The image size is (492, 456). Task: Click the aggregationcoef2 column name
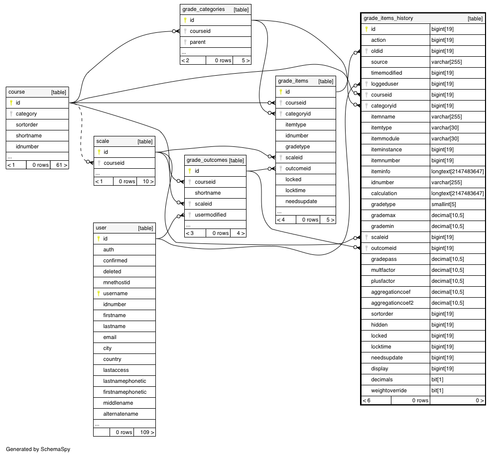(392, 303)
